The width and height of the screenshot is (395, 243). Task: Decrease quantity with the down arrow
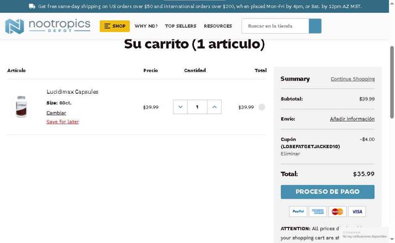180,107
